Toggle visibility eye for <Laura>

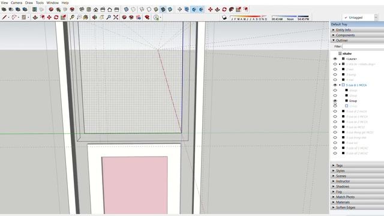(x=335, y=59)
